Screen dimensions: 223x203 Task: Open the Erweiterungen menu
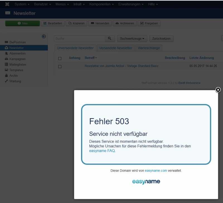[131, 4]
